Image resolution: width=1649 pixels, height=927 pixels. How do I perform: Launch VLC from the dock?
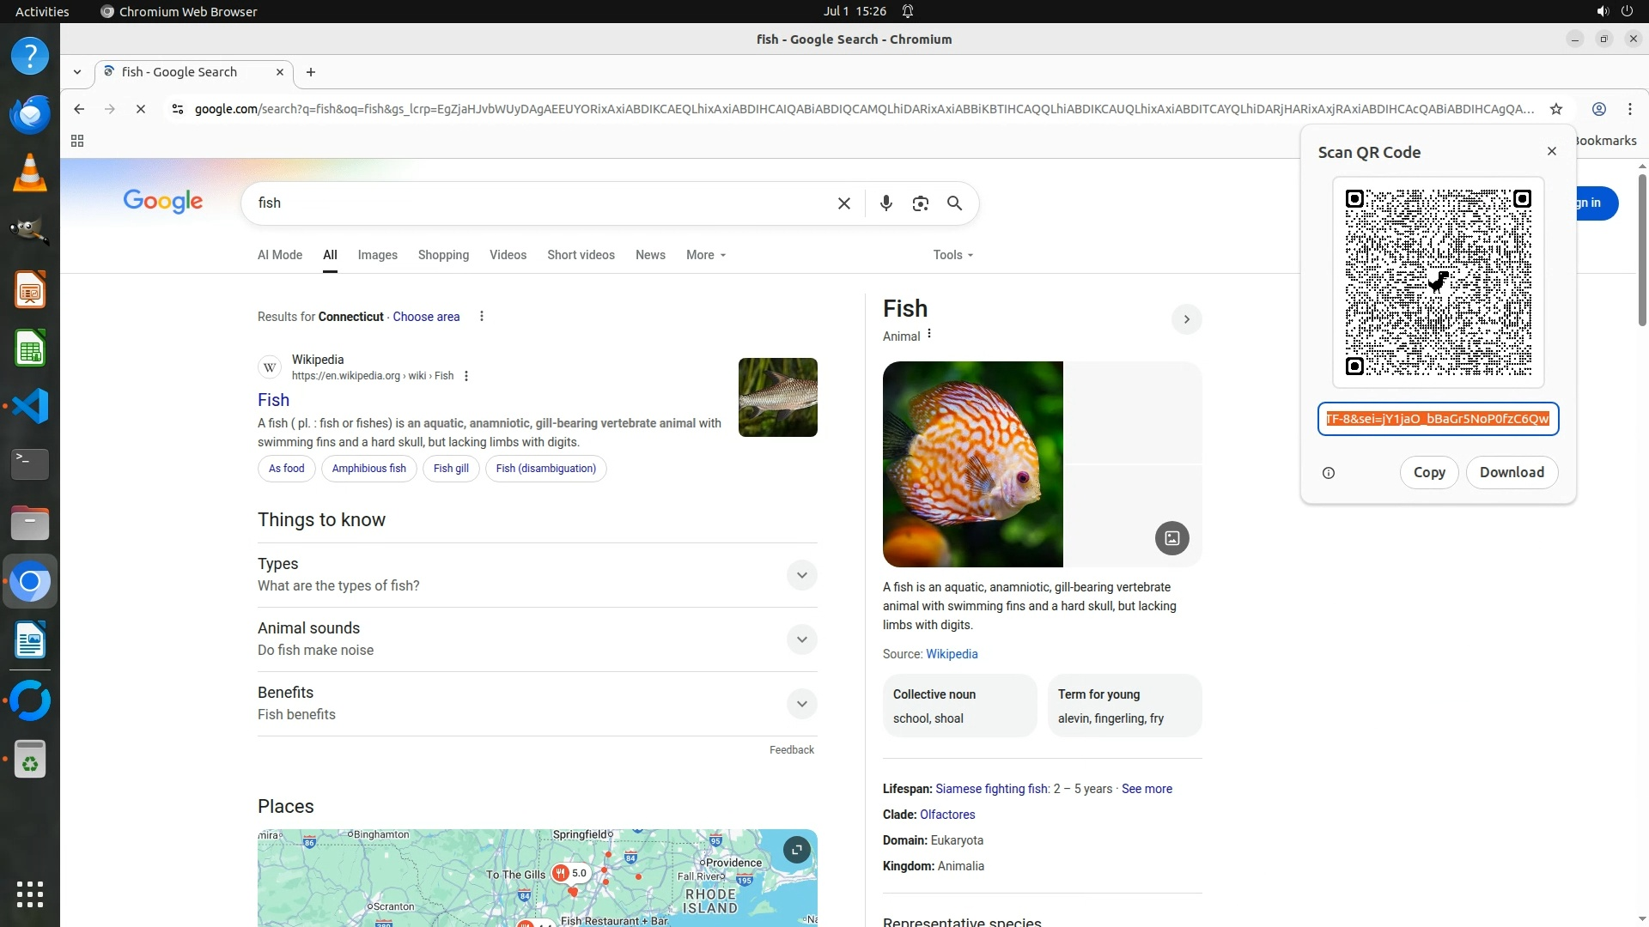[x=30, y=173]
